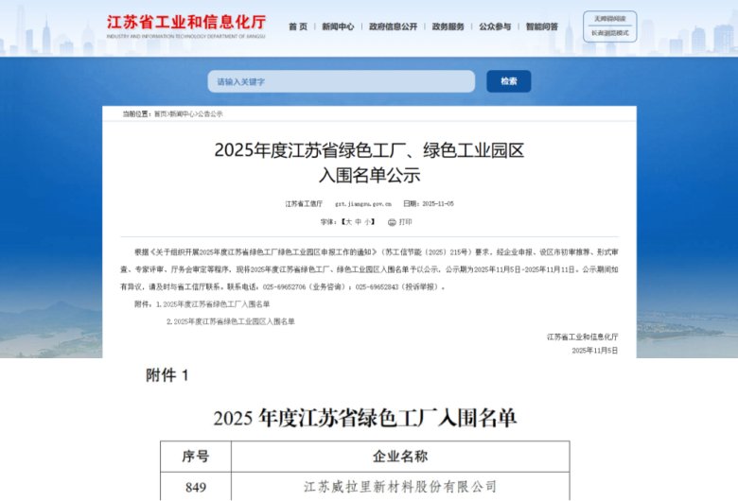Focus the 请输入关键字 search field
Image resolution: width=738 pixels, height=501 pixels.
click(x=341, y=81)
